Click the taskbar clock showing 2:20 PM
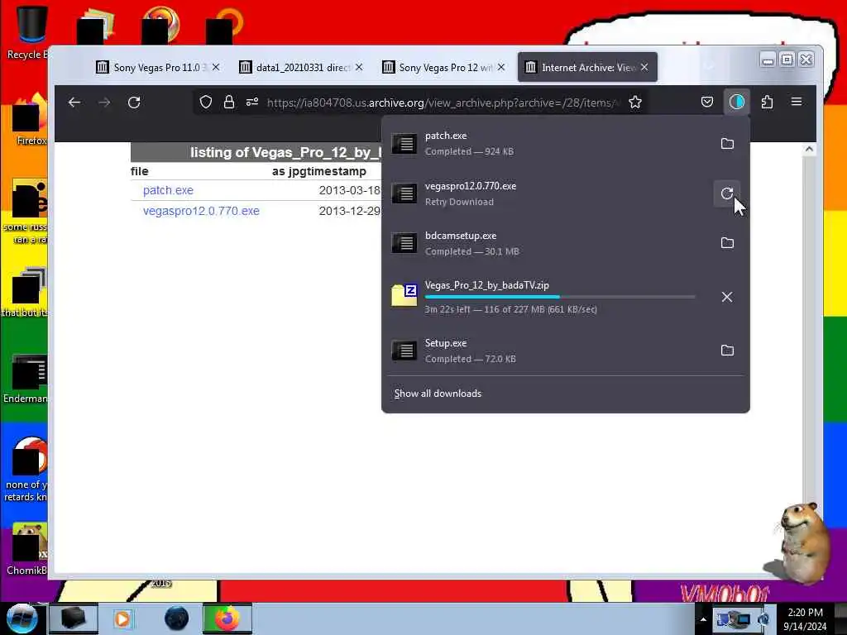The image size is (847, 635). point(805,619)
